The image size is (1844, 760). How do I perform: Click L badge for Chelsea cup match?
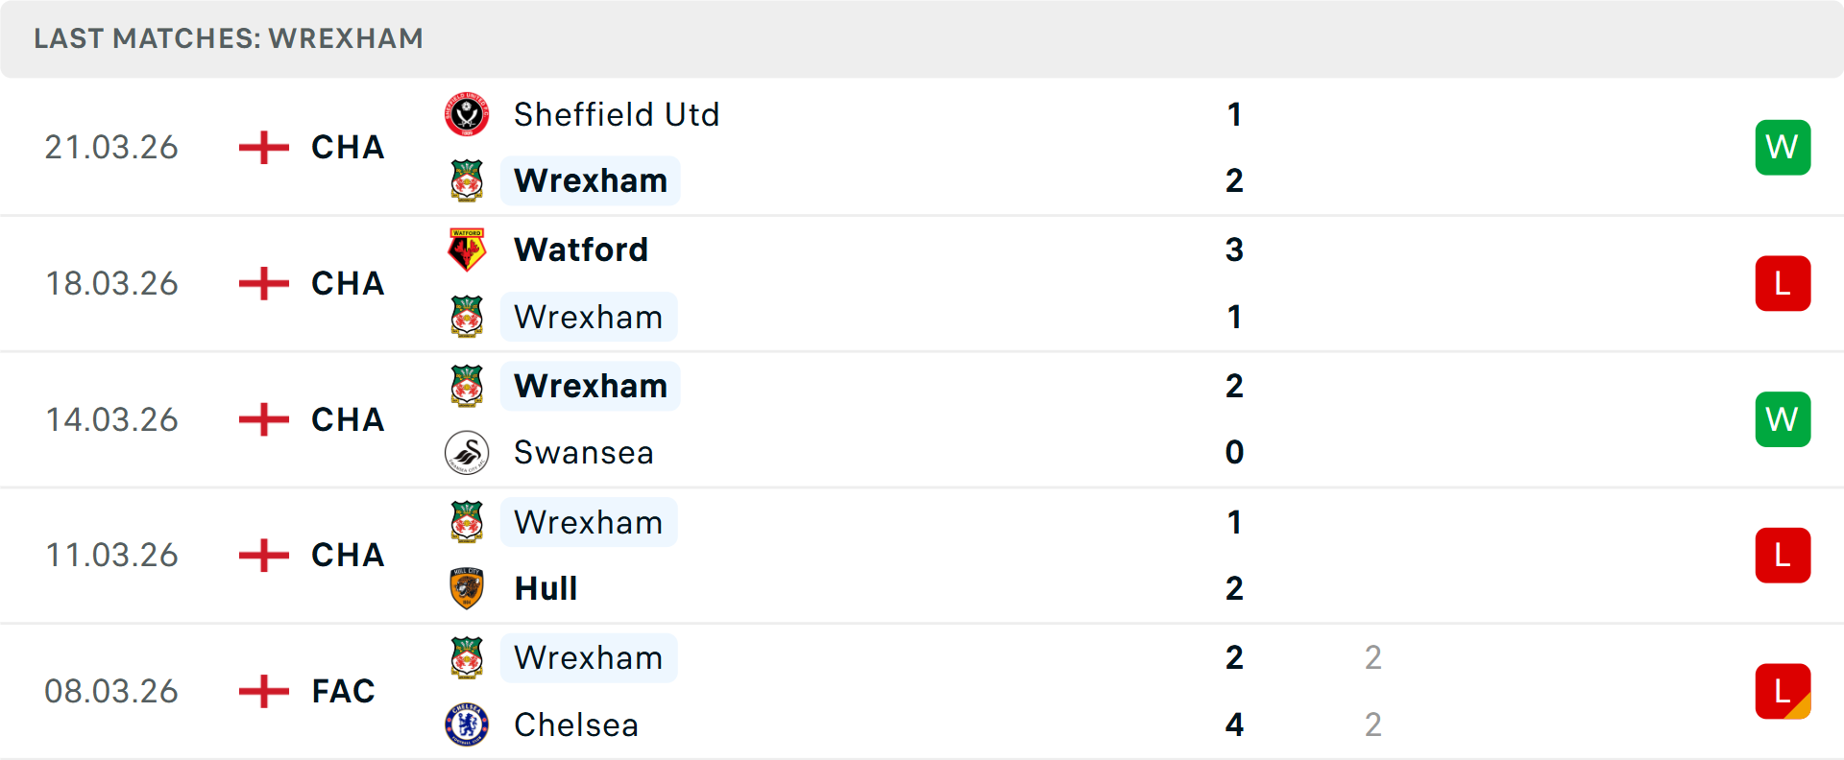[1783, 691]
